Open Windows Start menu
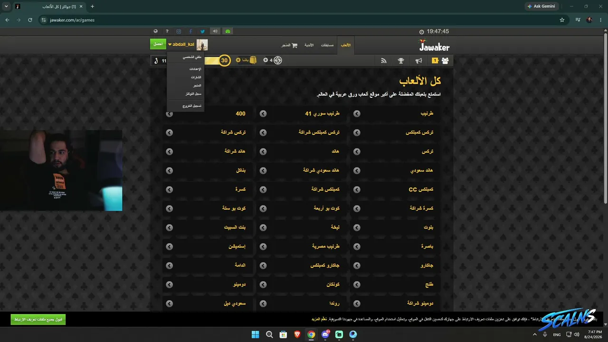The height and width of the screenshot is (342, 608). (255, 334)
